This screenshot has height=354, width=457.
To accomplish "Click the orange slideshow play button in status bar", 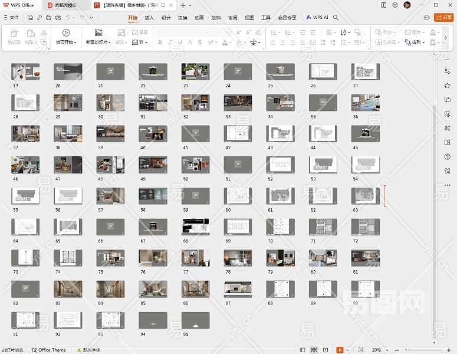I will (340, 350).
